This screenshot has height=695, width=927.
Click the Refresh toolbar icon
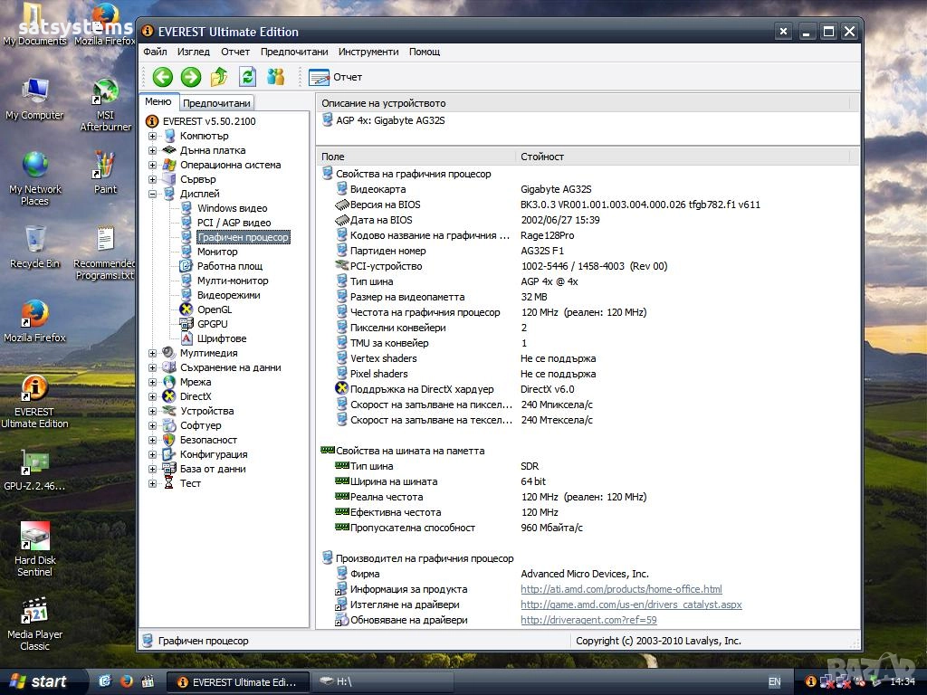click(x=247, y=77)
